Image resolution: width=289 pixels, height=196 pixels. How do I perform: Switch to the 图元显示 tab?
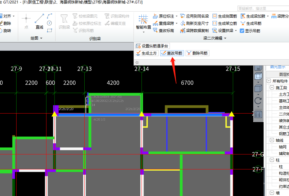coord(278,66)
